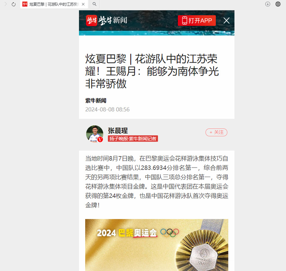Image resolution: width=286 pixels, height=271 pixels.
Task: Open author name 张晨瑆 profile
Action: [118, 131]
